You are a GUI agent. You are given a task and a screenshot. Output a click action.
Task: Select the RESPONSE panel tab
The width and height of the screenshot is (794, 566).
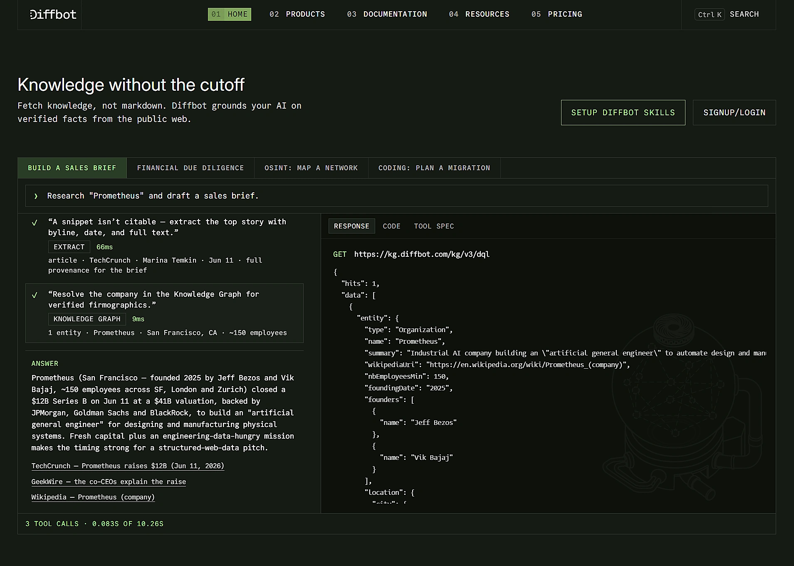pyautogui.click(x=351, y=226)
